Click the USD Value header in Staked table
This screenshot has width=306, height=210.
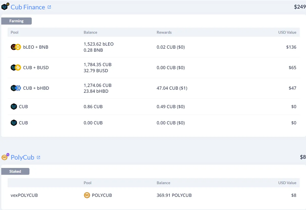[287, 183]
